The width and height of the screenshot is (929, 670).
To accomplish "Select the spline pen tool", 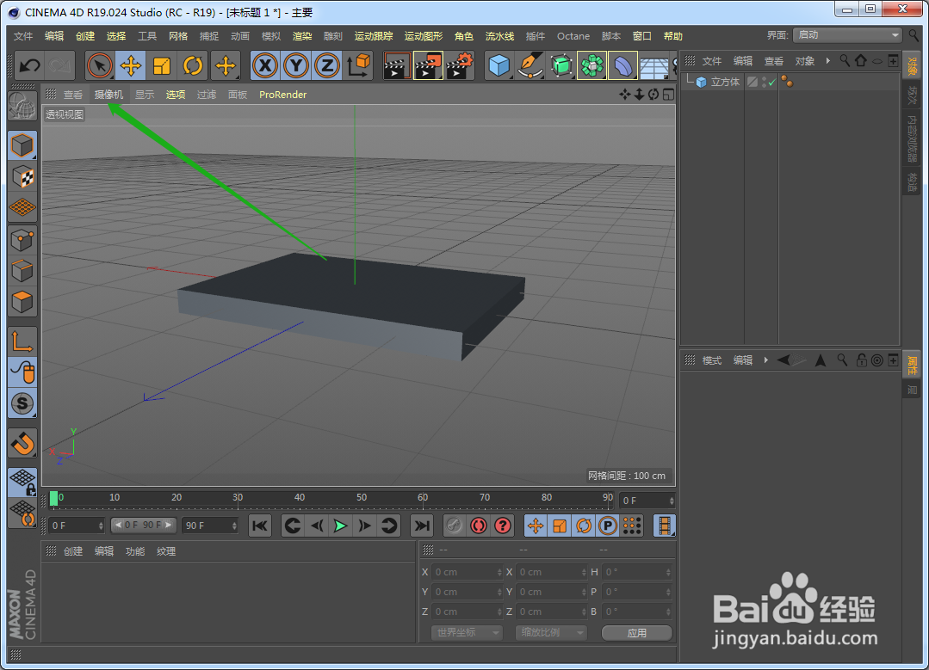I will click(530, 65).
